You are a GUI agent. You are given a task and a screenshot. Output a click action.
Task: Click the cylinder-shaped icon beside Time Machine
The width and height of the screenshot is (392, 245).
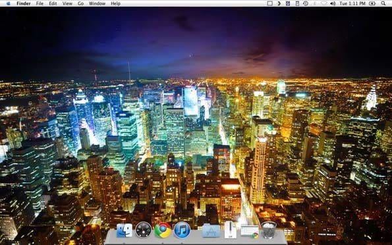coord(297,3)
